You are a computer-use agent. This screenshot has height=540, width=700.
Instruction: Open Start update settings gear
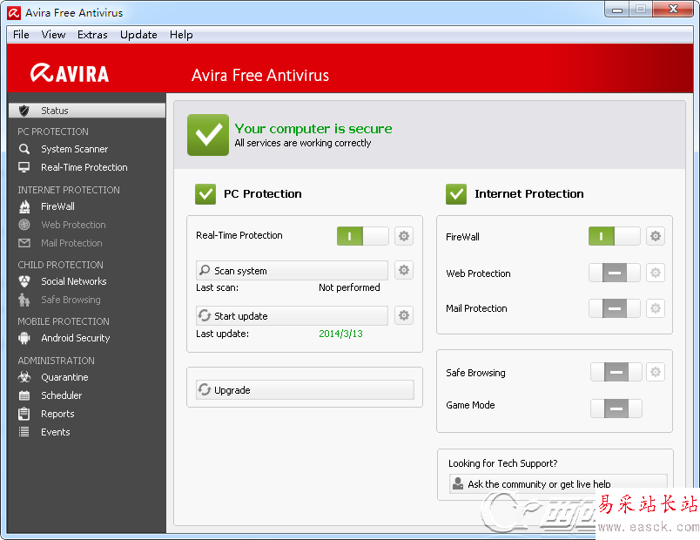pos(404,315)
